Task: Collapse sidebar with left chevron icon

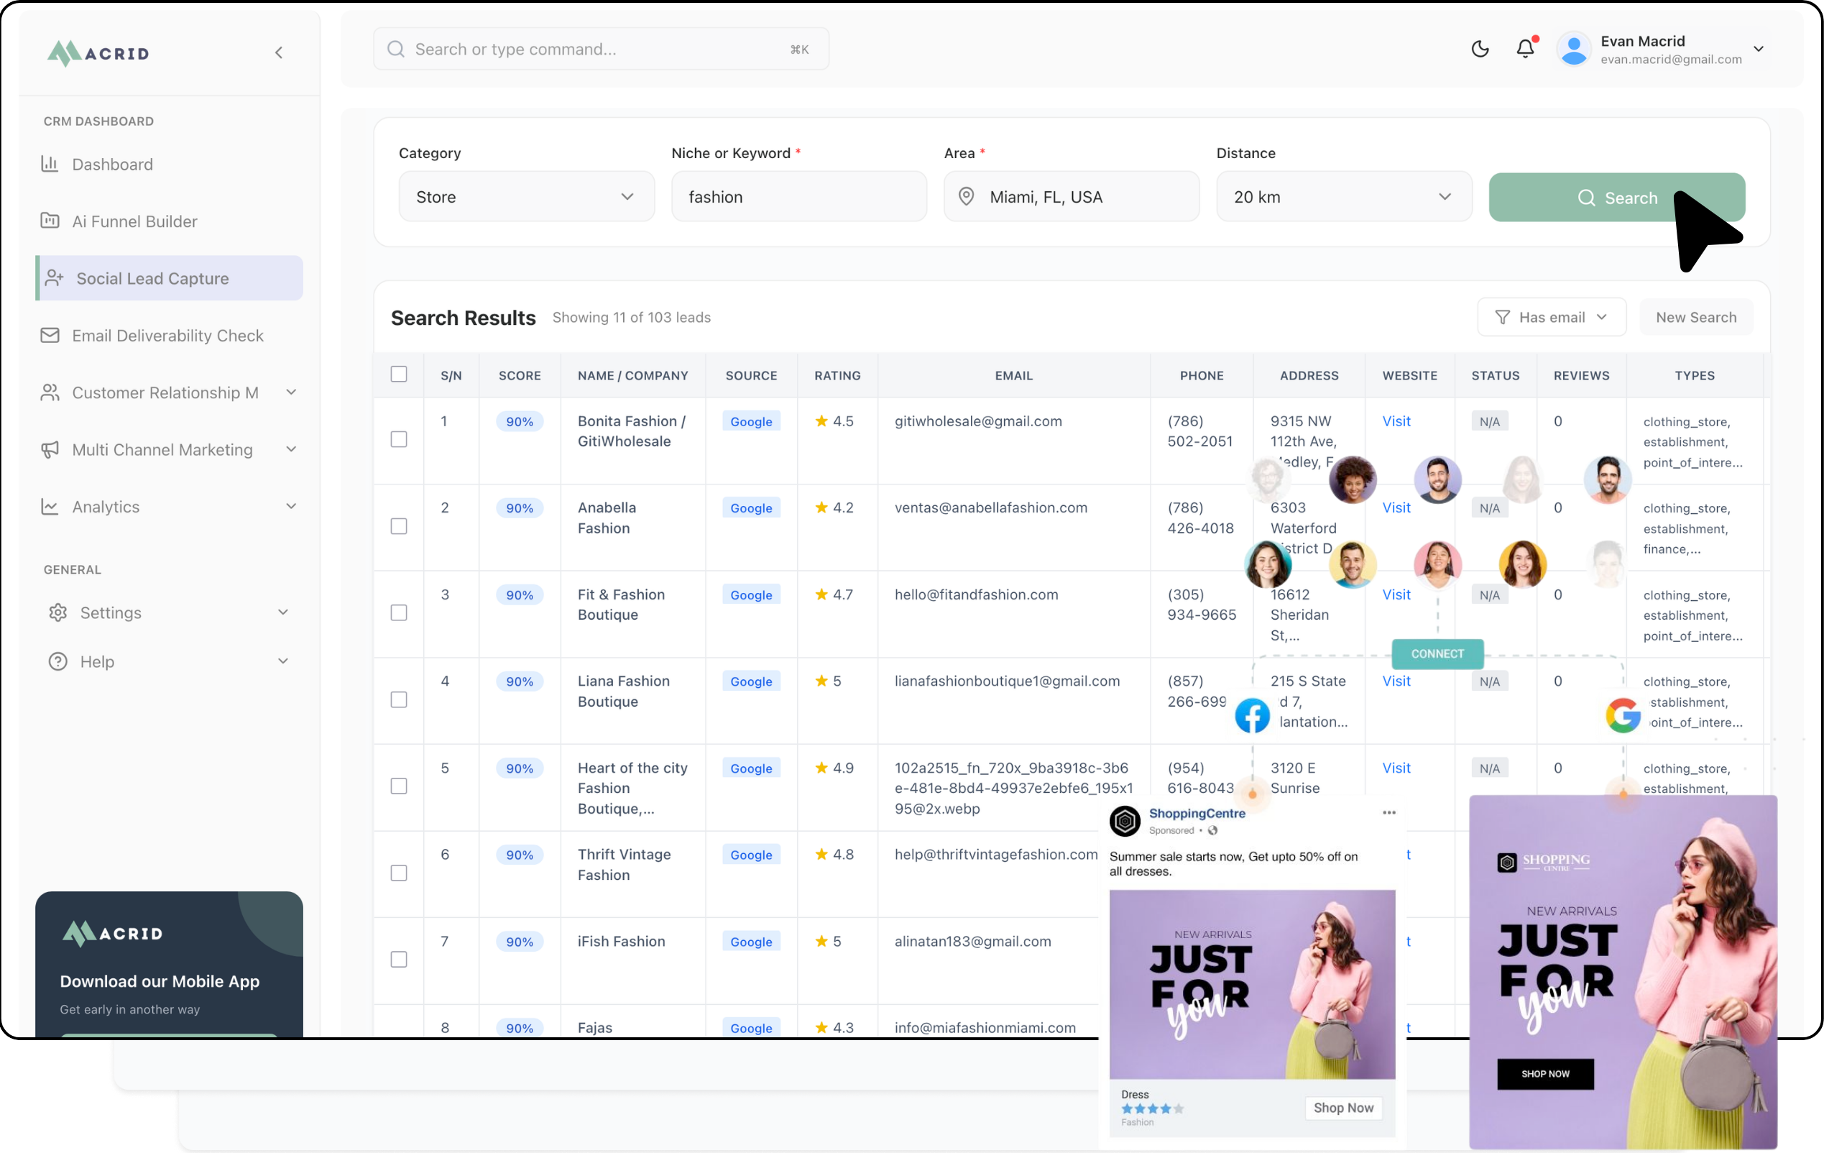Action: click(x=279, y=52)
